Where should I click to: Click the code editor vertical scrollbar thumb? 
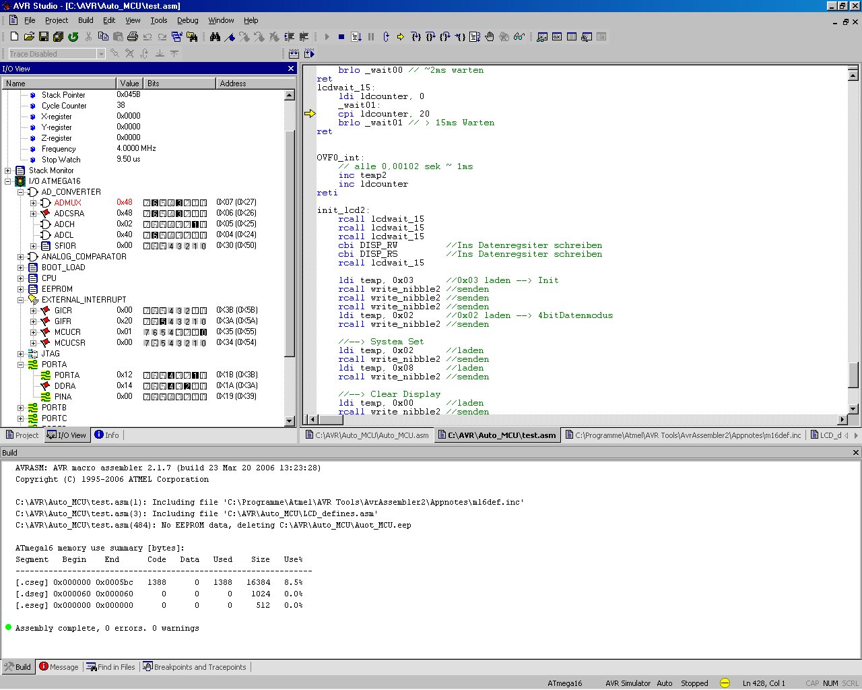click(853, 375)
